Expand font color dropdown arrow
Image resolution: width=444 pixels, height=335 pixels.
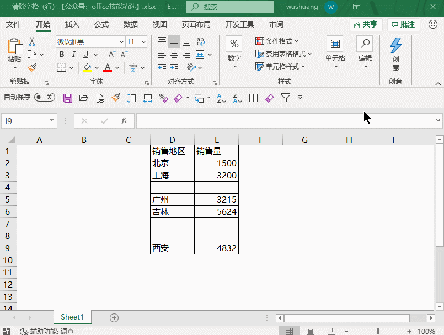pyautogui.click(x=117, y=68)
